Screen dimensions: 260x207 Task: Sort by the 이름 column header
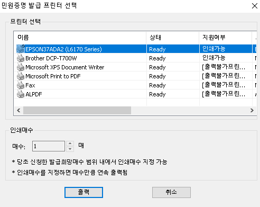click(x=80, y=38)
